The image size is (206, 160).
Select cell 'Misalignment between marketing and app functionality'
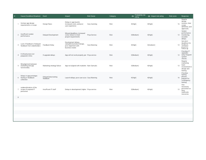click(x=29, y=66)
